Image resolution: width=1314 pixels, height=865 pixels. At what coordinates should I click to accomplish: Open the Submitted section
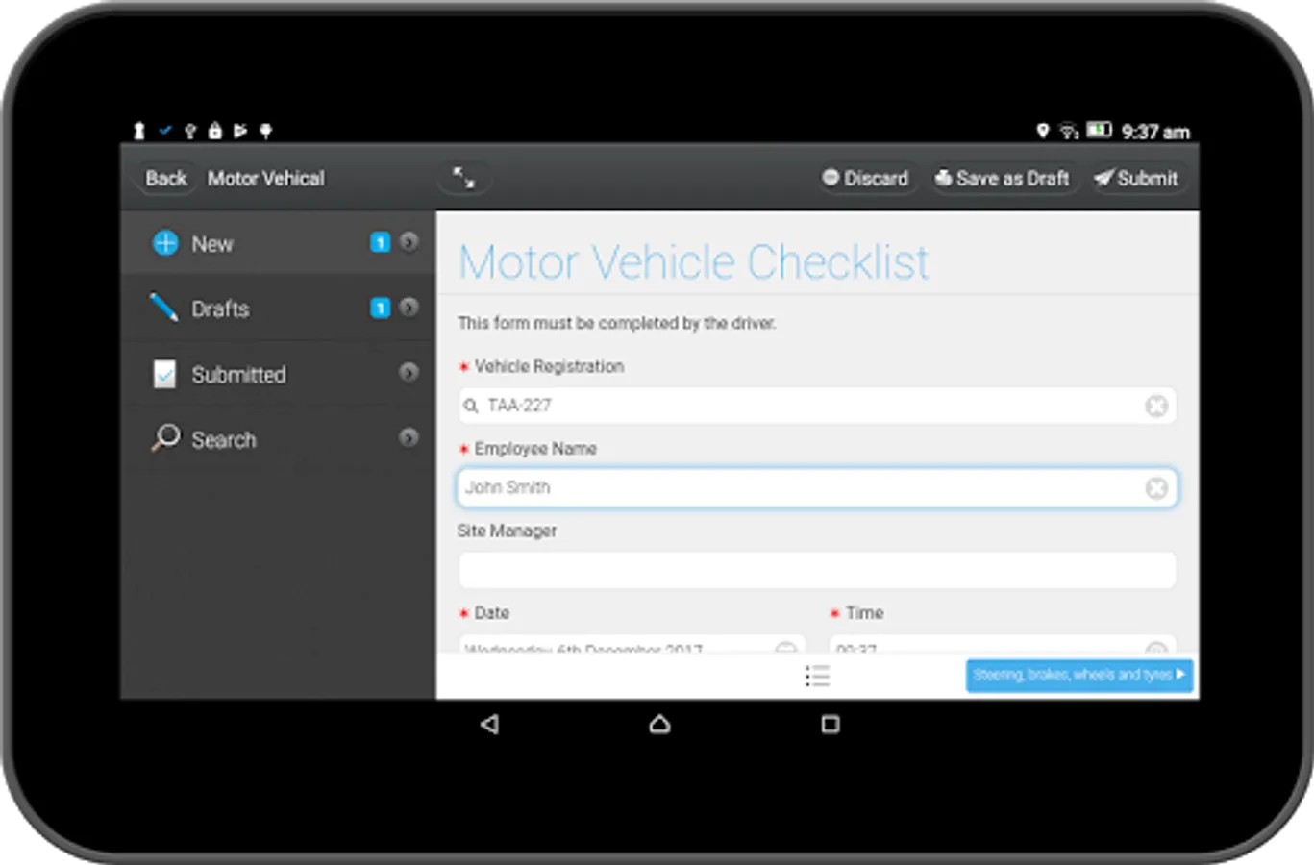pos(278,374)
